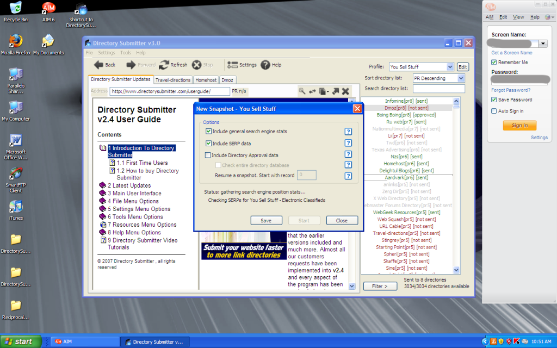Open 4 File Menu Options chapter
The height and width of the screenshot is (348, 557).
133,201
